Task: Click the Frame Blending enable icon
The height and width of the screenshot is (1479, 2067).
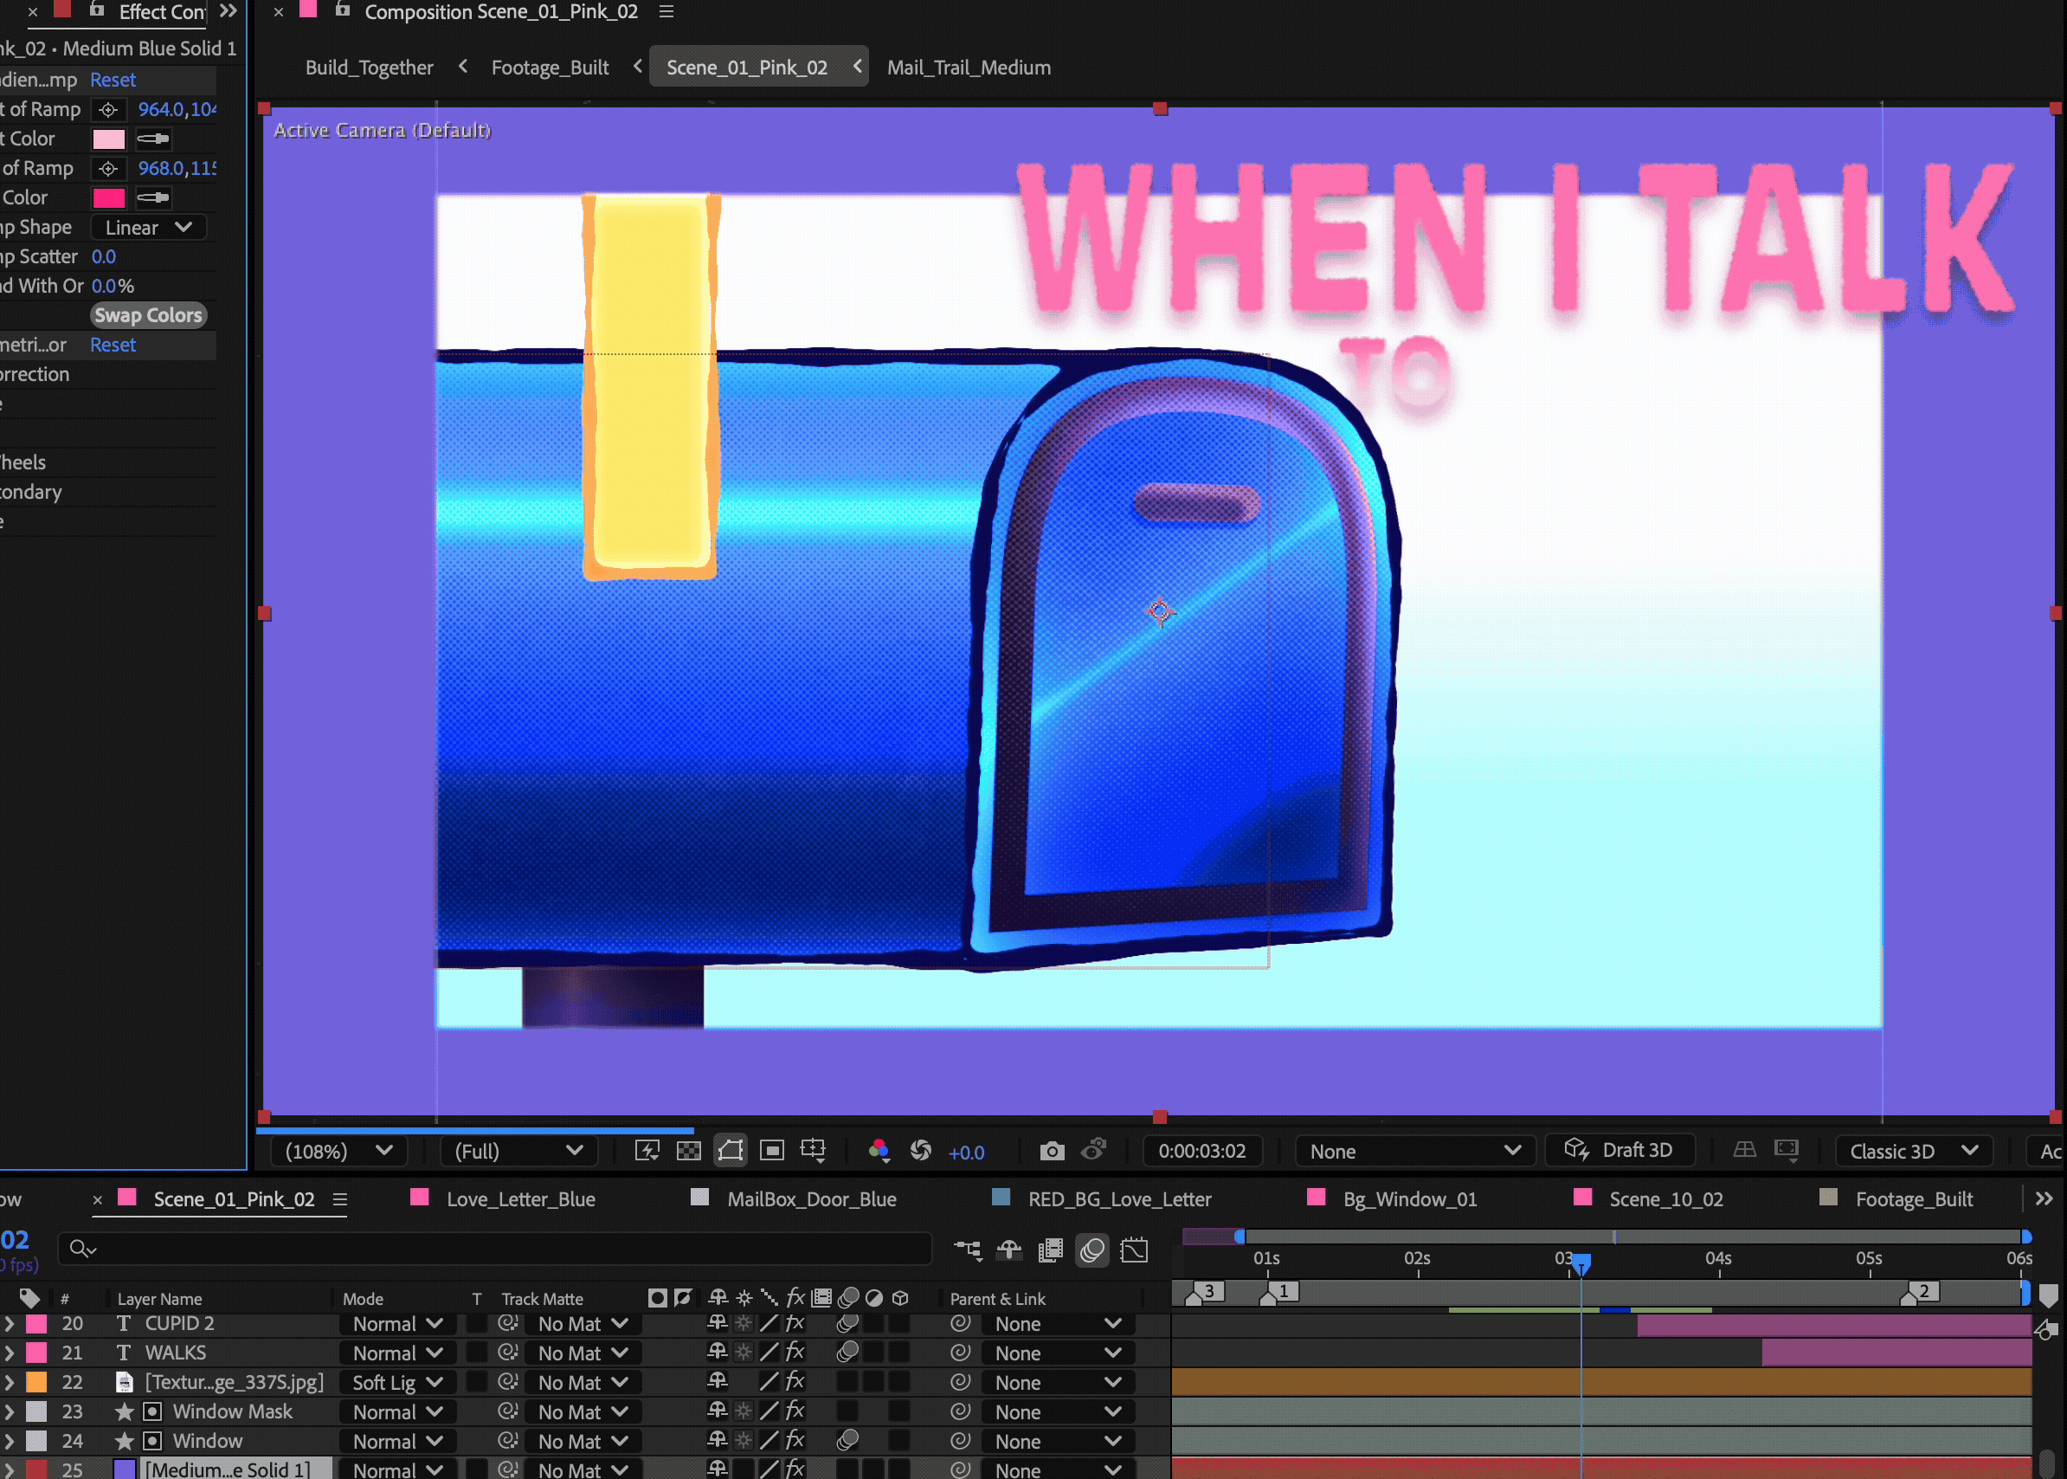Action: pos(1050,1250)
